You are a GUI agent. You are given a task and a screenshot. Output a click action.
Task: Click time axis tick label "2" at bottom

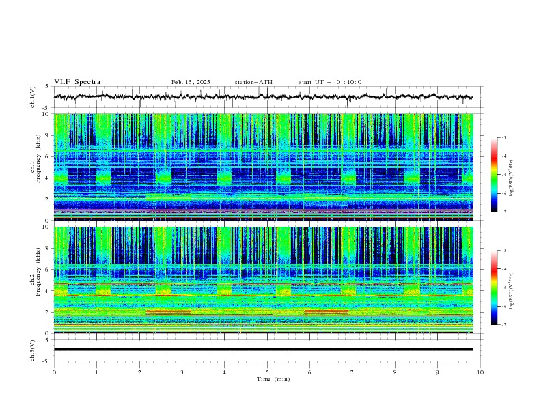(x=139, y=372)
